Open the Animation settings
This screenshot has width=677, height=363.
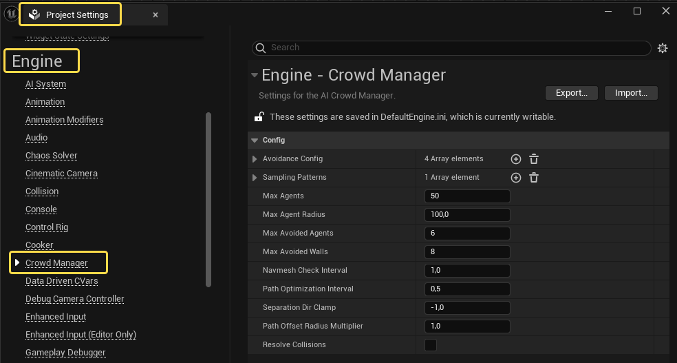point(45,101)
